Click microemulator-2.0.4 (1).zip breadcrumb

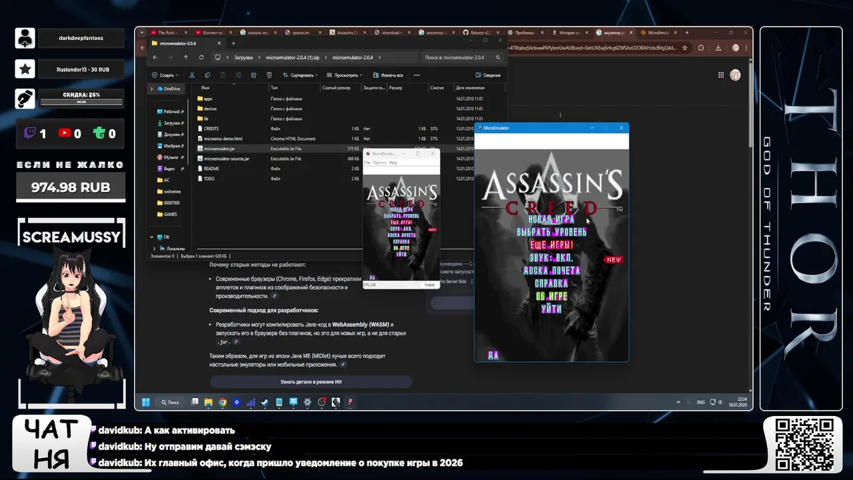click(x=293, y=57)
